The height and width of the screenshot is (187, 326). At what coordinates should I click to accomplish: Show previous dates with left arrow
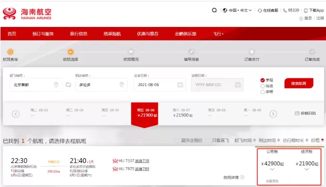coord(16,114)
